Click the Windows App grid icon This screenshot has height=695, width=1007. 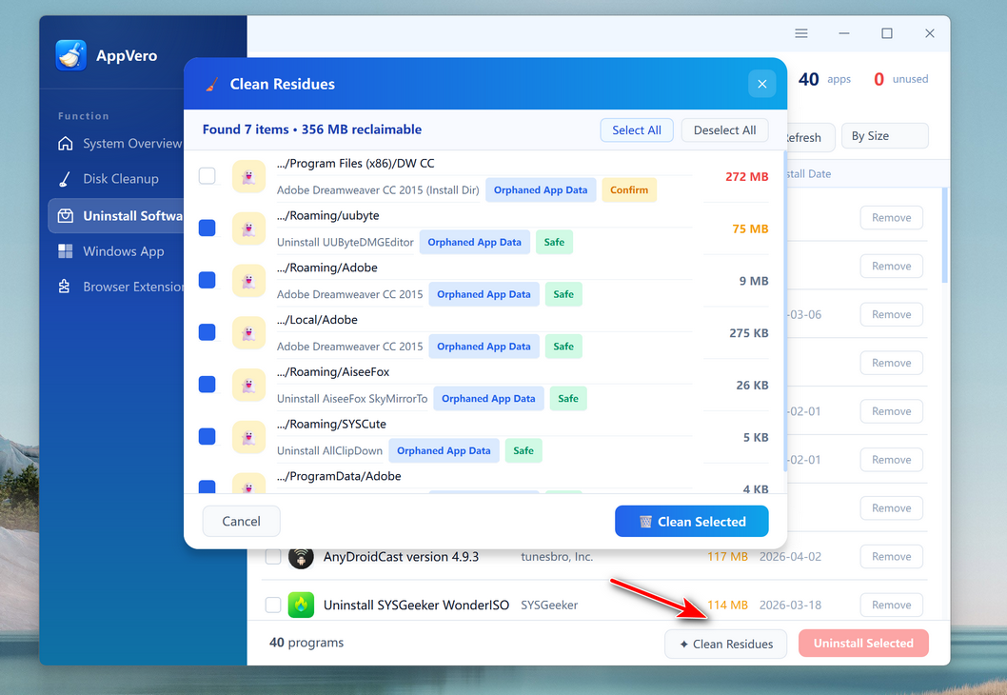click(x=65, y=251)
